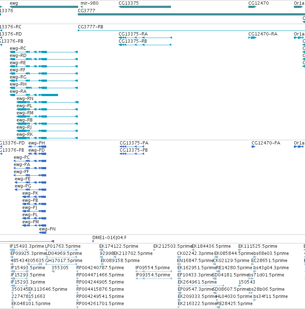Open transcript ewg-RE
The height and width of the screenshot is (309, 305).
pos(44,66)
